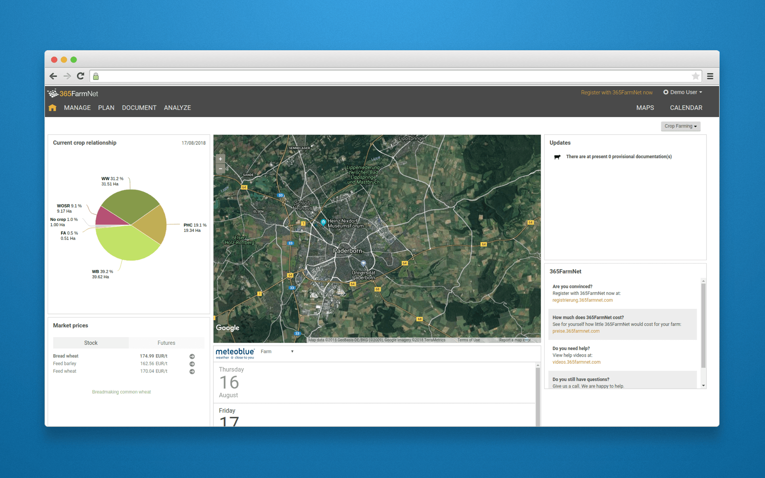Open the MANAGE menu

77,108
